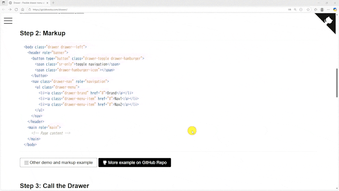The width and height of the screenshot is (339, 191).
Task: Open the tab actions menu icon
Action: [x=4, y=3]
